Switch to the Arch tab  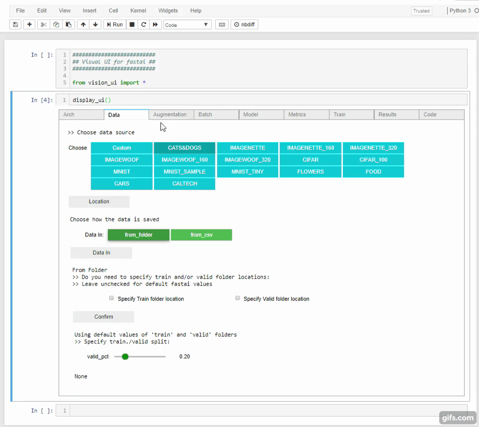point(81,115)
